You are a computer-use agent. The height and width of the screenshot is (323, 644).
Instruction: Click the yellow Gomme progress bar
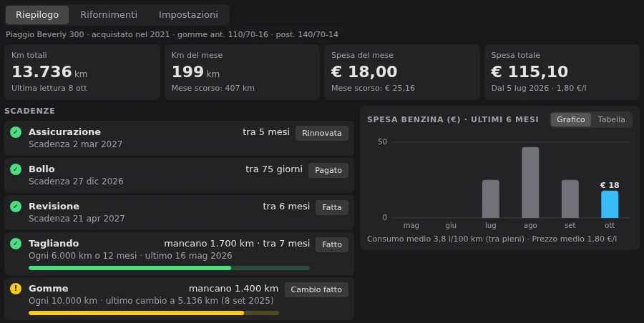coord(154,313)
